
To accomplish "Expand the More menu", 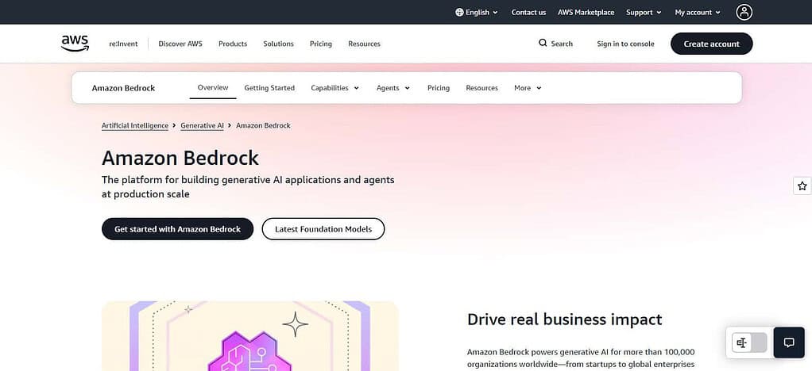I will click(528, 88).
